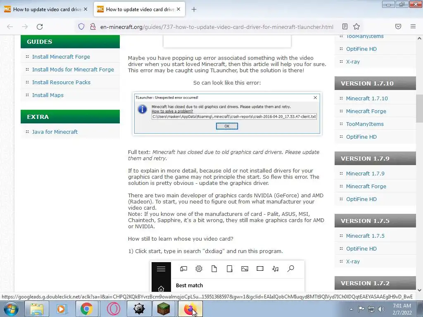Click the VERSION 1.7.2 header

(375, 283)
